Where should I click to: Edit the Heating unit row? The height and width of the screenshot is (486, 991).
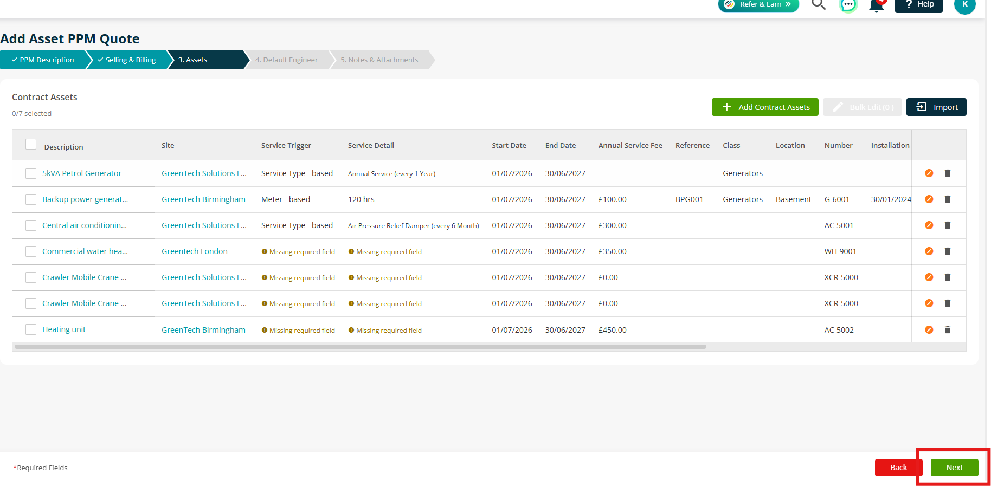point(929,330)
